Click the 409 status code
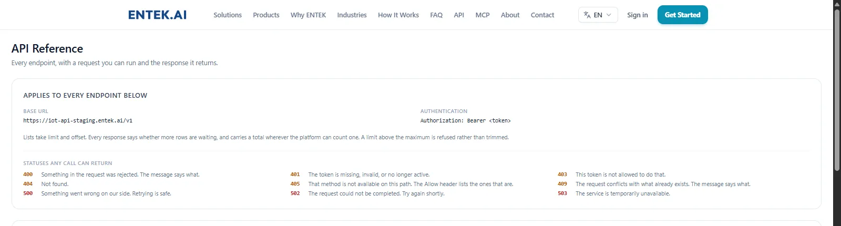The height and width of the screenshot is (226, 841). tap(562, 184)
